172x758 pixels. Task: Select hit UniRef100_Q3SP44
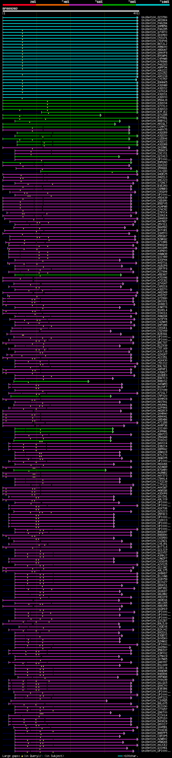154,260
